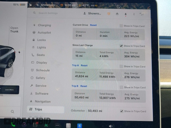171x128 pixels.
Task: Enable Show in Trips Card for Current Drive
Action: [121, 26]
